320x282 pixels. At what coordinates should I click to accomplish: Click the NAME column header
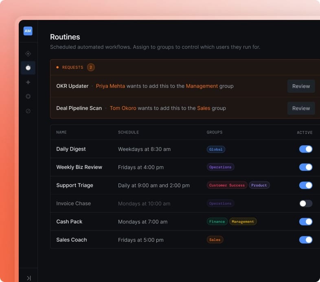pyautogui.click(x=61, y=132)
